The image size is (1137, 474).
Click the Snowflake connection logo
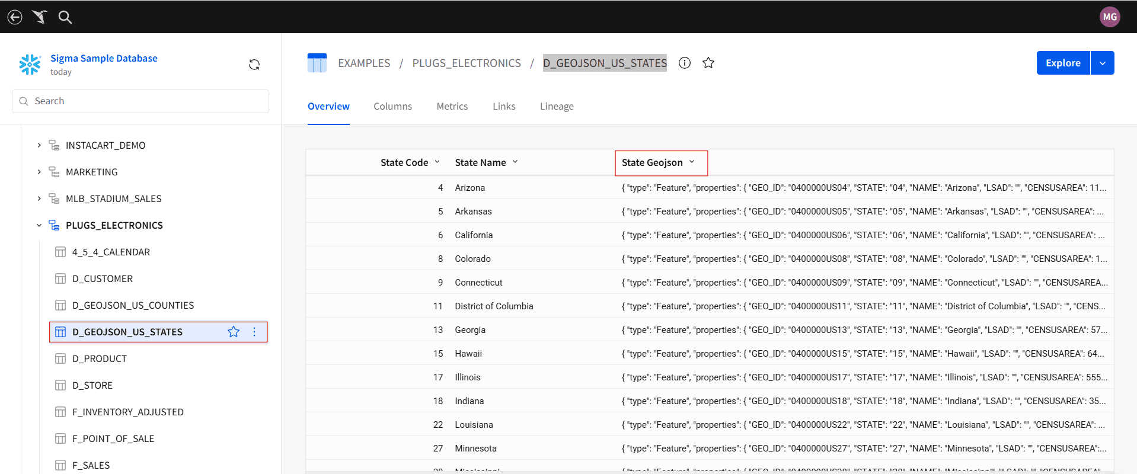pyautogui.click(x=30, y=64)
